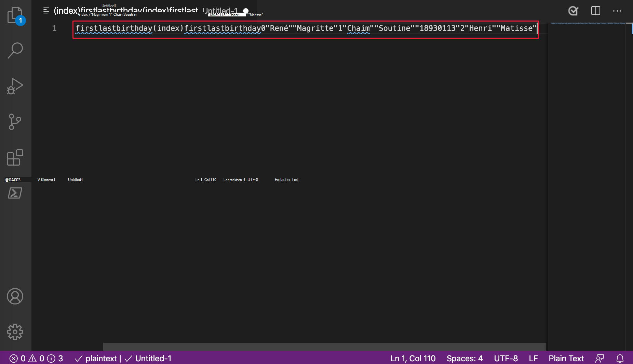The height and width of the screenshot is (364, 633).
Task: Select language mode Plain Text
Action: [566, 359]
